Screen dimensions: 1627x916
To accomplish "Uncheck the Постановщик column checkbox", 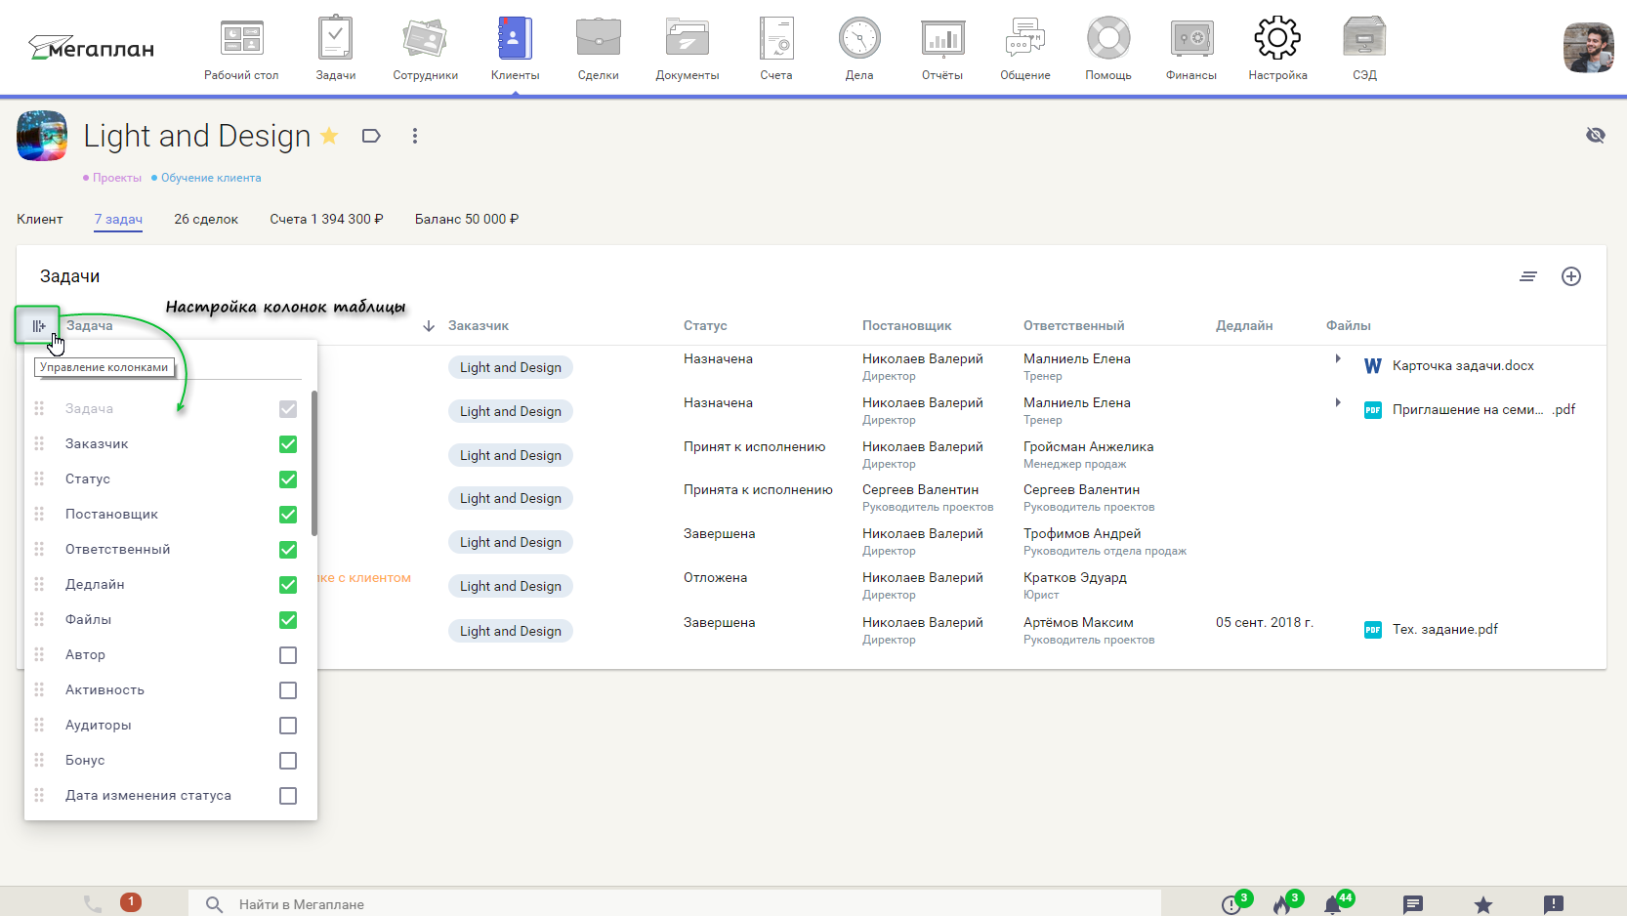I will tap(288, 515).
